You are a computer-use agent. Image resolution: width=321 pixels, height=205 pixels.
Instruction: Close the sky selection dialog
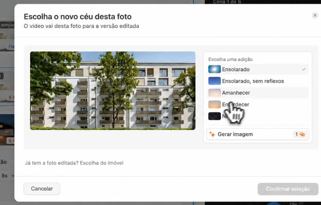click(x=315, y=15)
